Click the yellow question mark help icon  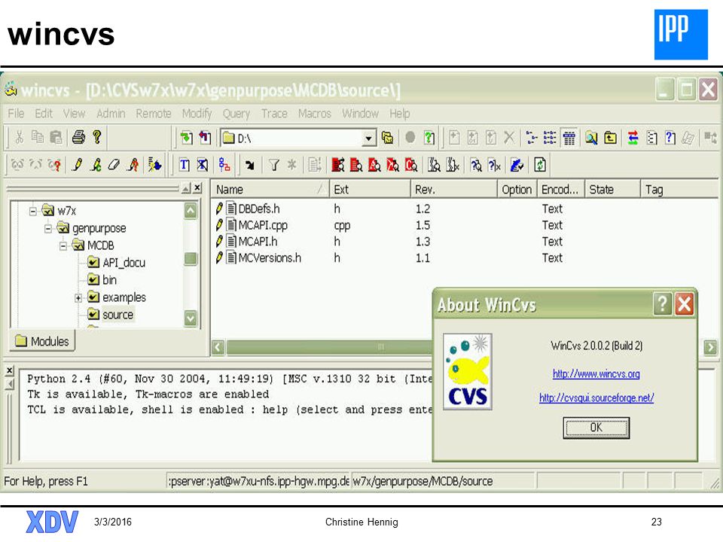tap(97, 137)
